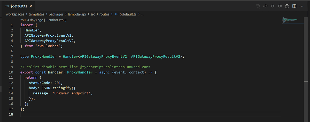Go to the next change arrow icon
The image size is (310, 122).
(280, 6)
